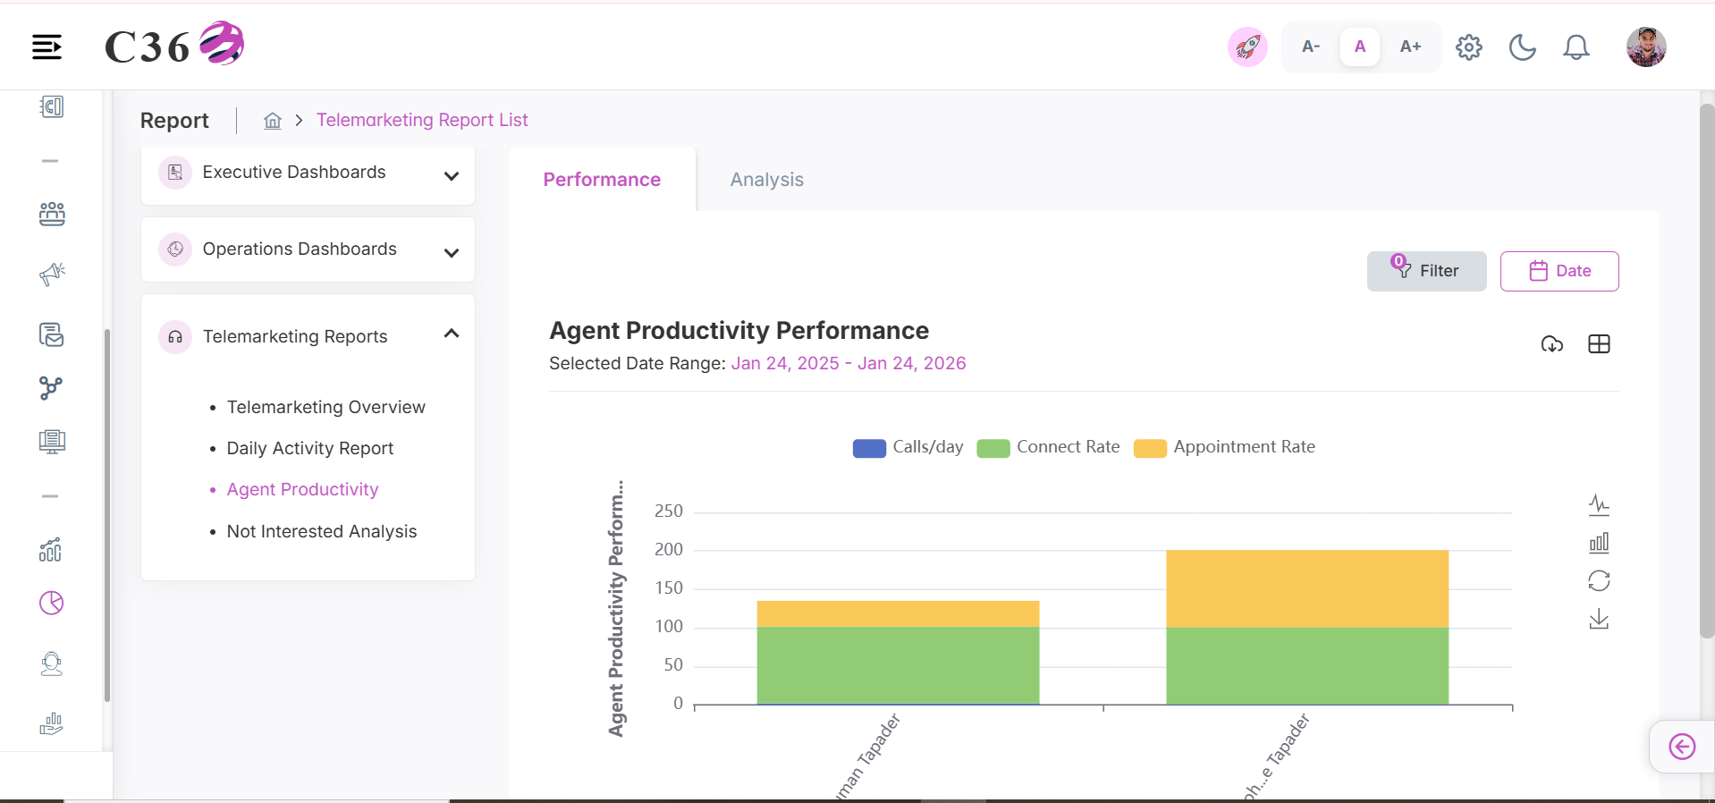
Task: Click the selected date range text
Action: pyautogui.click(x=849, y=363)
